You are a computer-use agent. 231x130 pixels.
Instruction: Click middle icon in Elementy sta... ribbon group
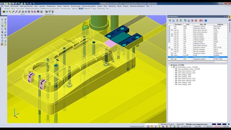point(50,12)
